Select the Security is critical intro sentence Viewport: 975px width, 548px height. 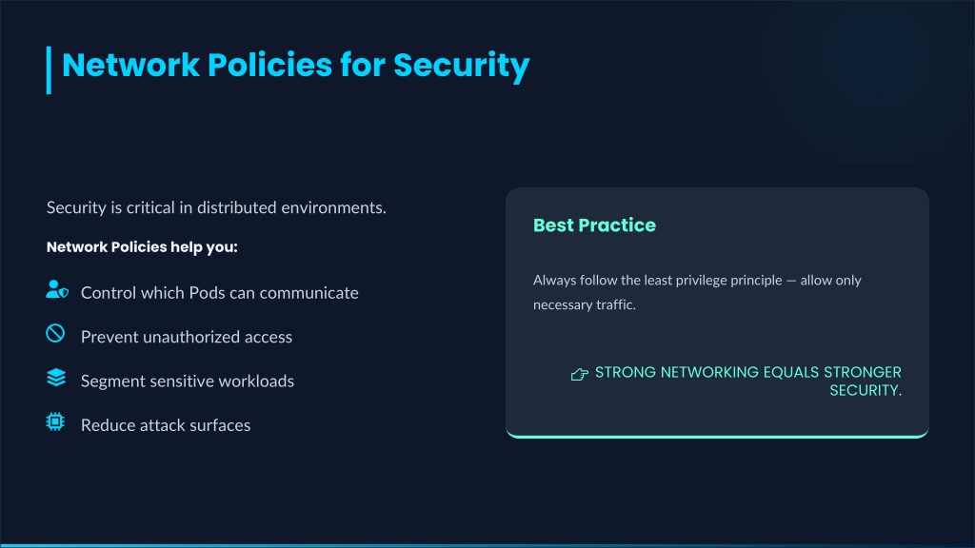(216, 207)
